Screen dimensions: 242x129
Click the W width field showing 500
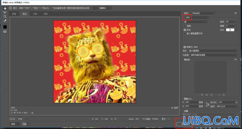click(x=192, y=102)
